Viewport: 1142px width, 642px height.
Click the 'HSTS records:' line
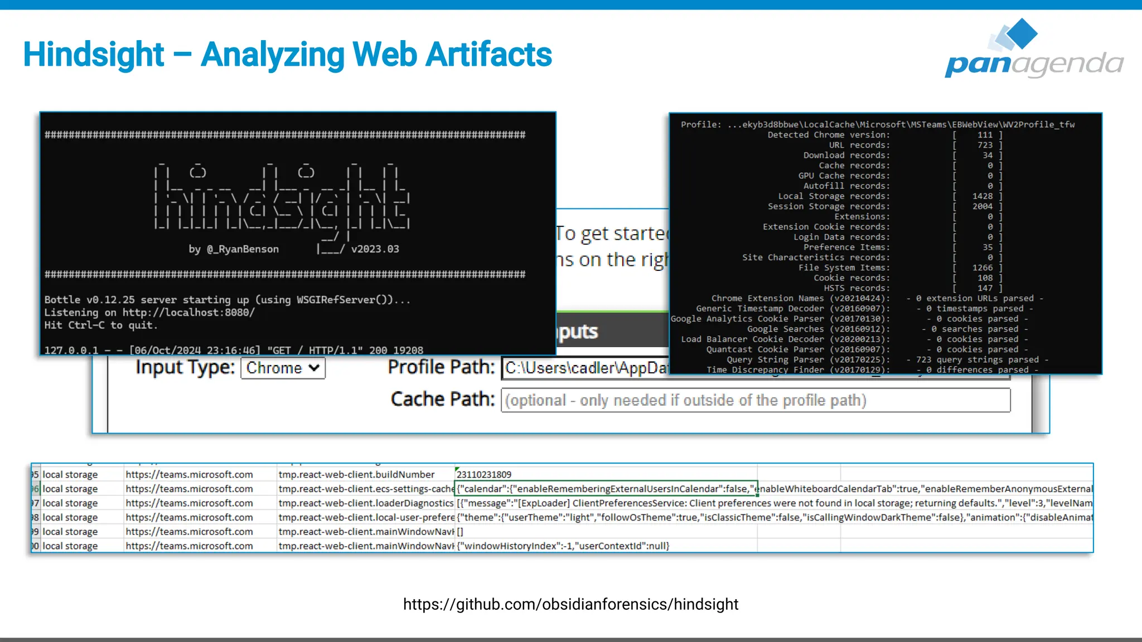coord(913,288)
